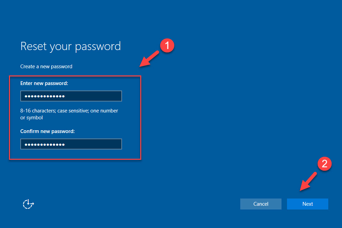The image size is (342, 228).
Task: Click the "Create a new password" subtitle
Action: pos(46,67)
